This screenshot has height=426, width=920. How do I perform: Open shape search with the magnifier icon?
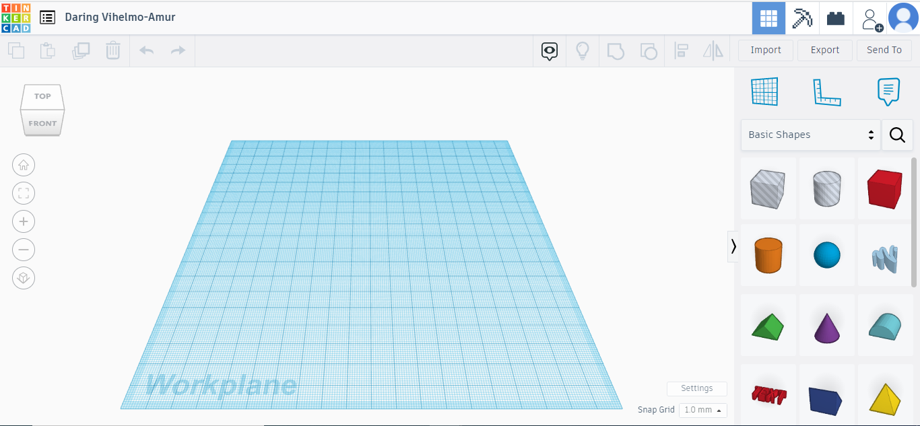(897, 135)
